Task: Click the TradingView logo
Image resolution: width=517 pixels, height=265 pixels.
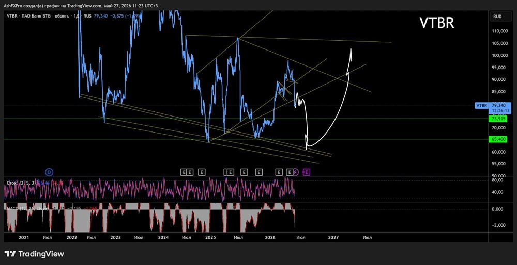Action: point(34,254)
